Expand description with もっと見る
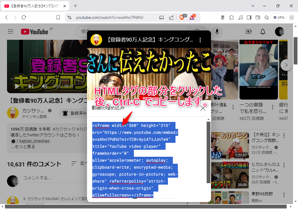 coord(23,147)
